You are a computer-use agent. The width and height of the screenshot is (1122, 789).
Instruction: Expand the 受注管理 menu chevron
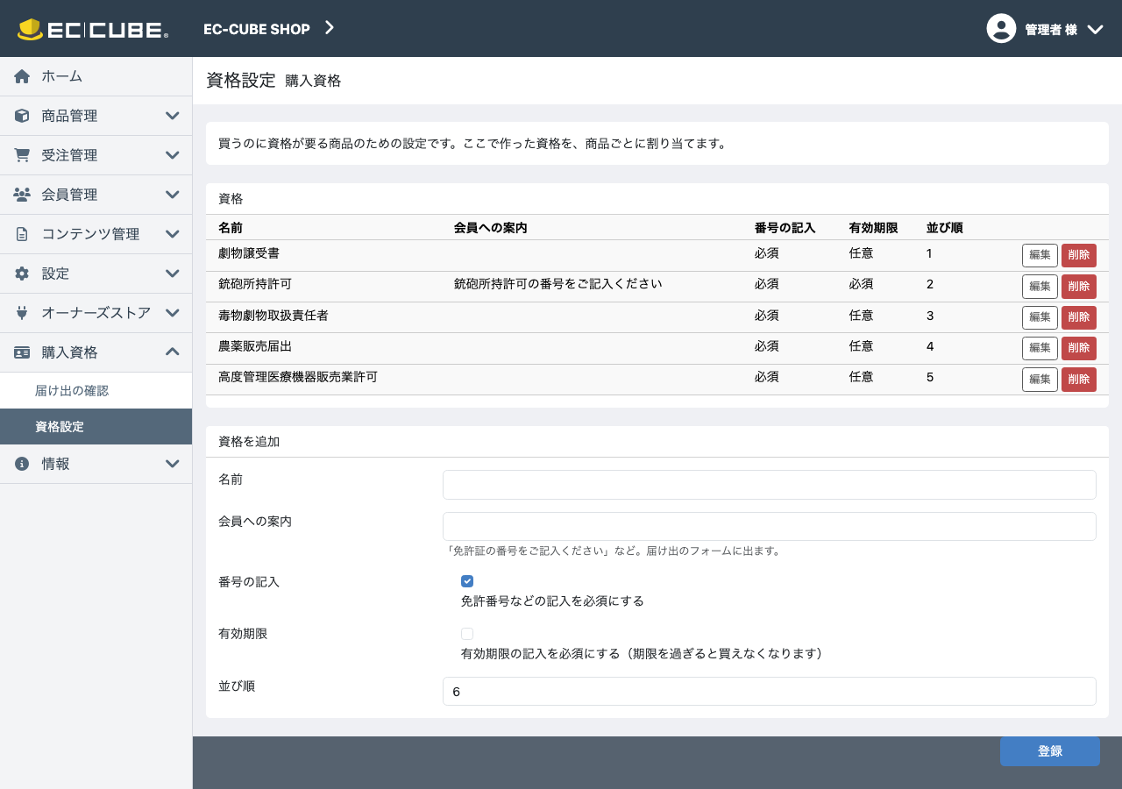173,155
